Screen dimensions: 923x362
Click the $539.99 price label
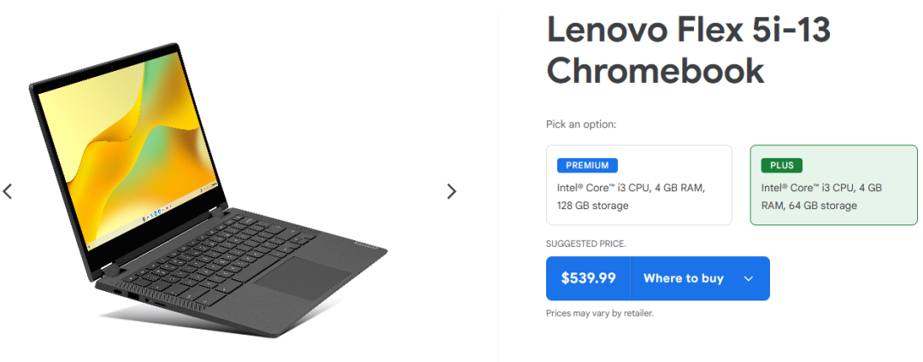tap(588, 278)
